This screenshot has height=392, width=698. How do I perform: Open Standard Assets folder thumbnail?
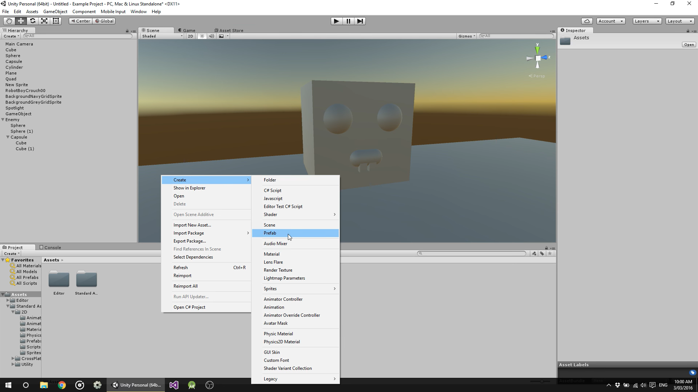click(86, 279)
